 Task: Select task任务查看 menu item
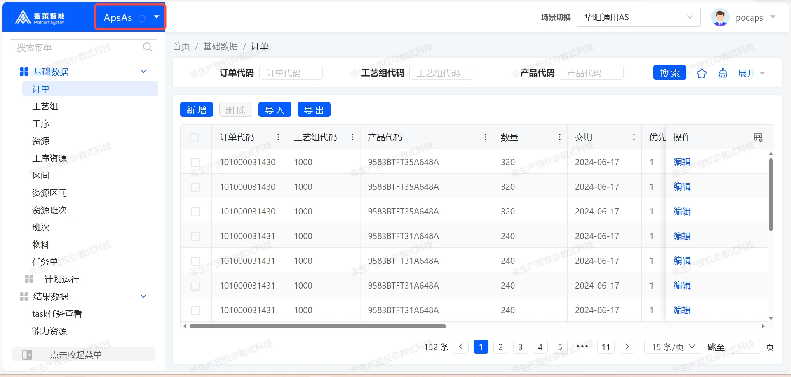click(57, 314)
